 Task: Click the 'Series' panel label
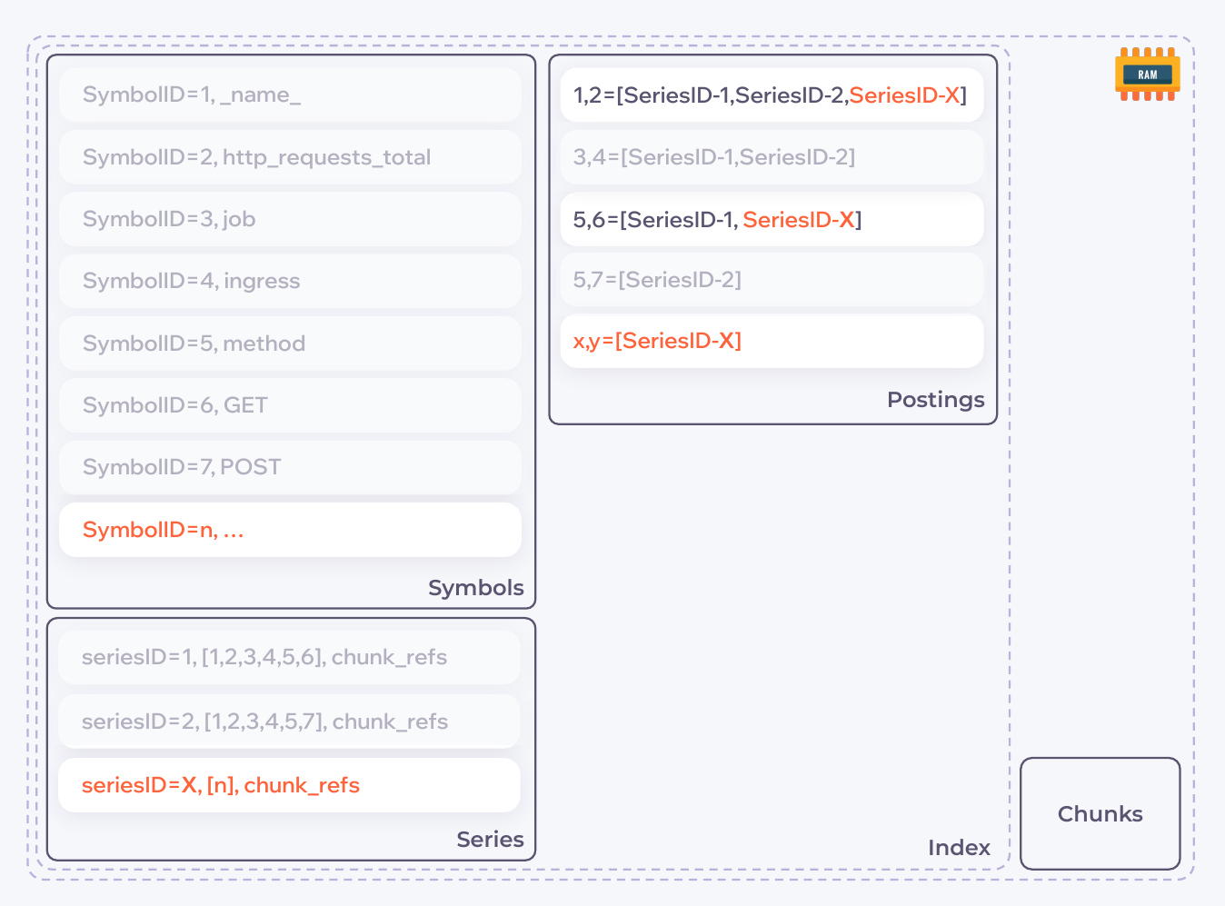490,840
